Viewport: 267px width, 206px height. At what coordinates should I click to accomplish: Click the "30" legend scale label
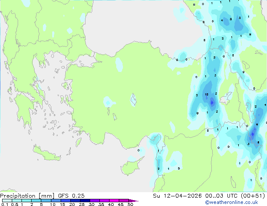tap(91, 204)
